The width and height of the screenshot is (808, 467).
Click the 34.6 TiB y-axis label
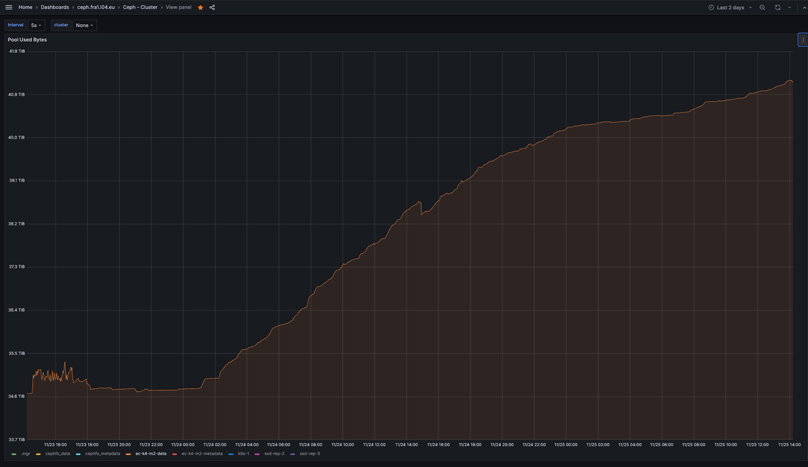[x=16, y=396]
